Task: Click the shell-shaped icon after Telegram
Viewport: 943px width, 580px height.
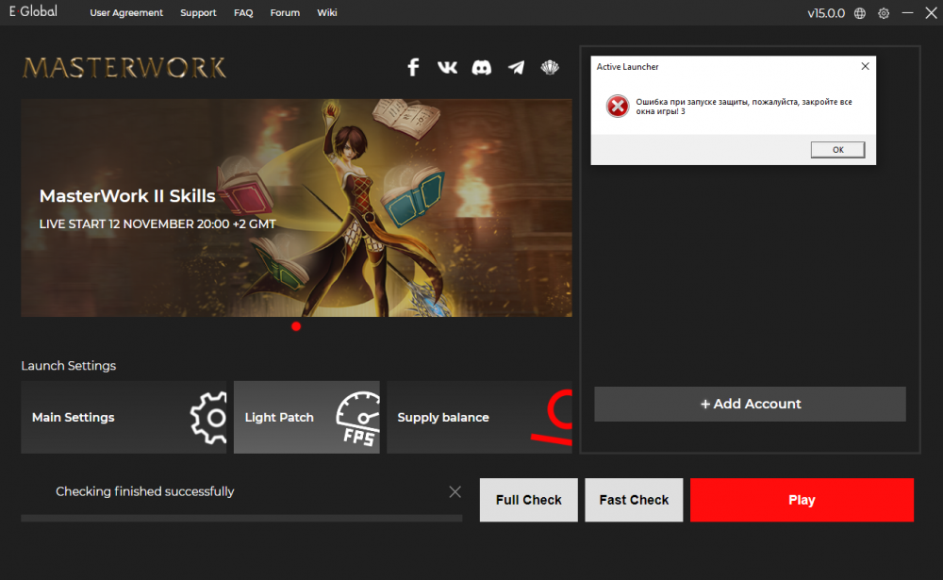Action: pos(550,67)
